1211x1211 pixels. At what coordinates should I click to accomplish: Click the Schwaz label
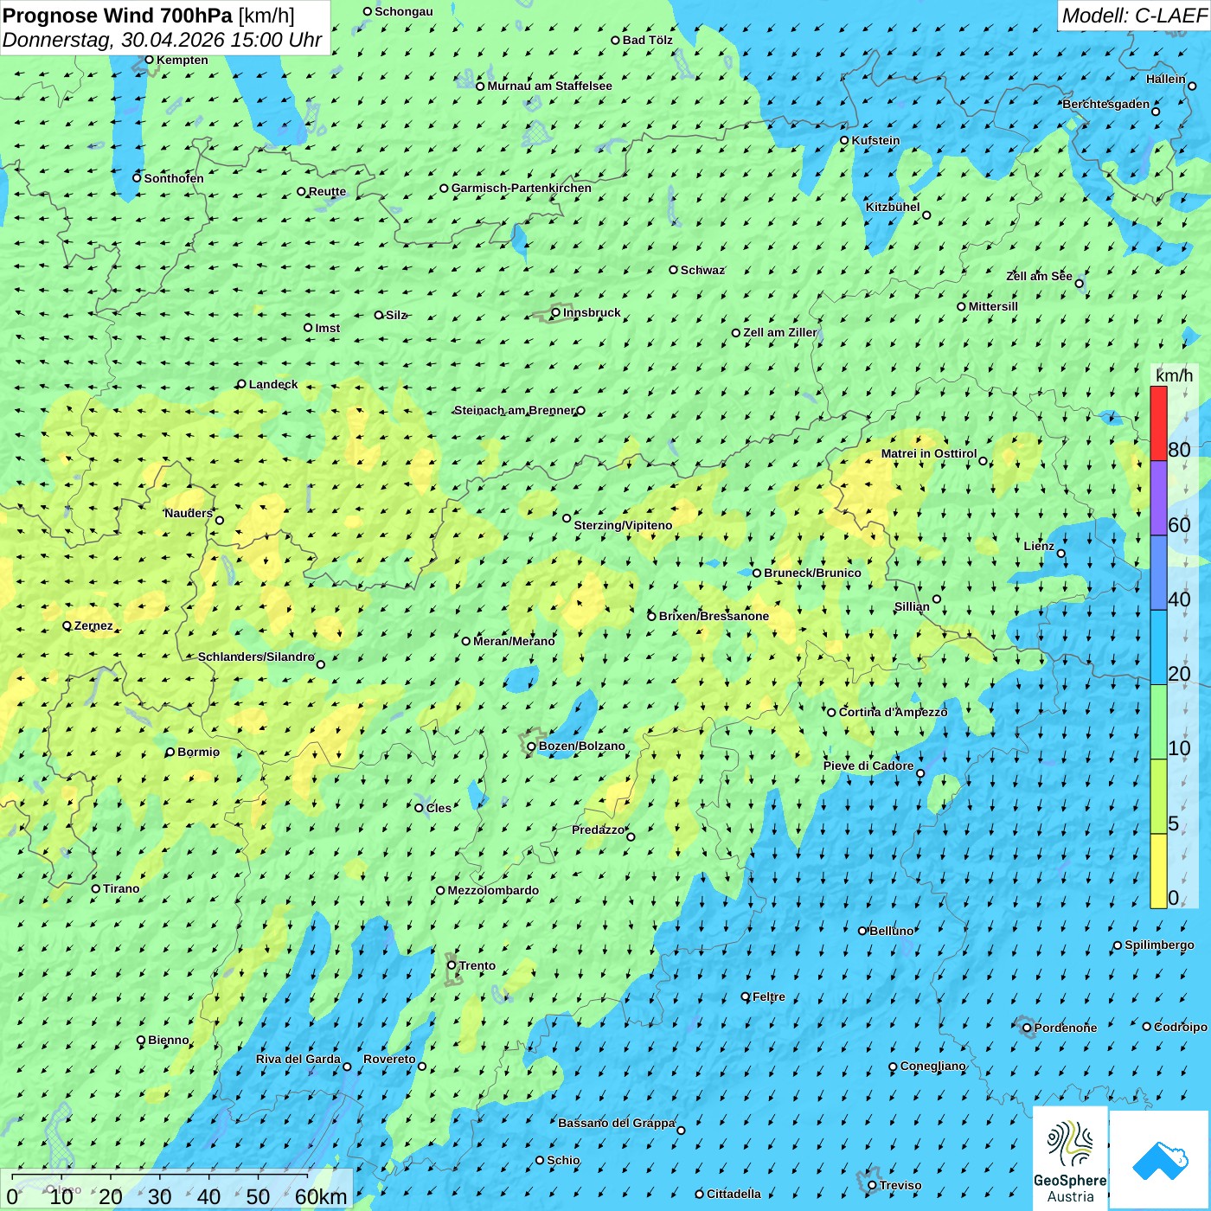coord(702,270)
